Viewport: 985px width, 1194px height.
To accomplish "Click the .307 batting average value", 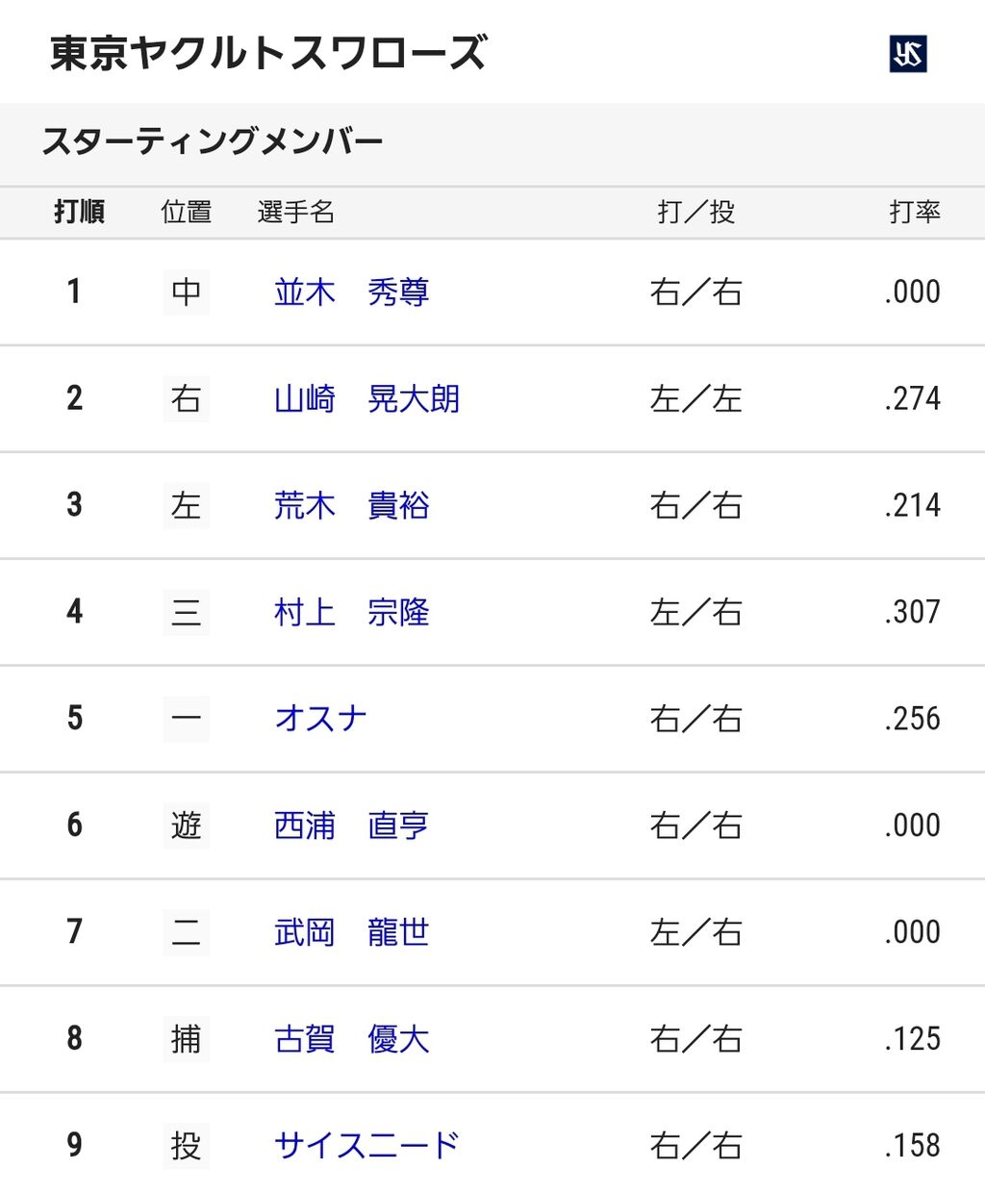I will coord(912,613).
